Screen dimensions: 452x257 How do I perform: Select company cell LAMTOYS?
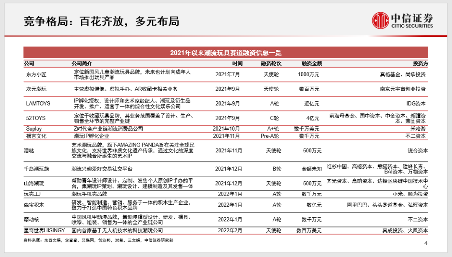pyautogui.click(x=38, y=103)
